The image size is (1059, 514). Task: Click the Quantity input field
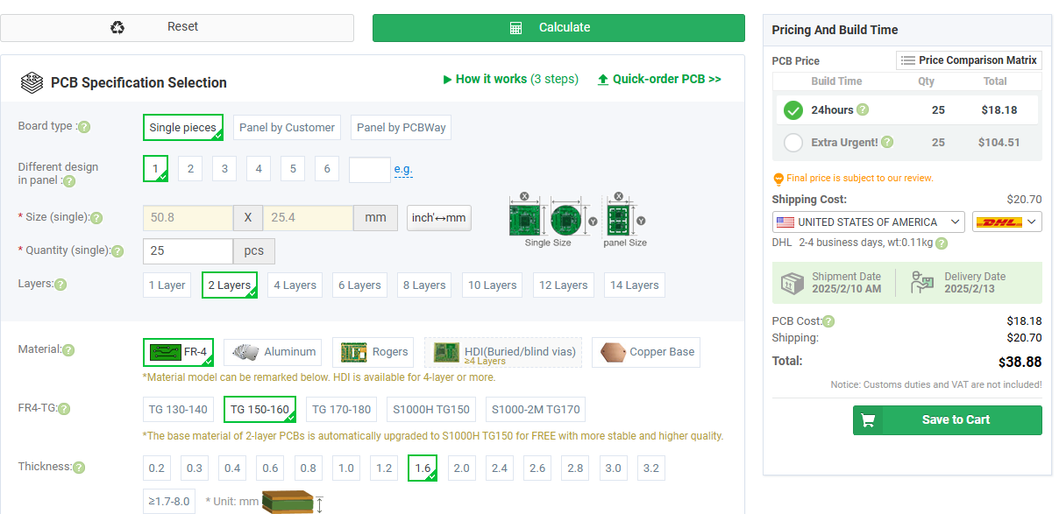point(188,251)
